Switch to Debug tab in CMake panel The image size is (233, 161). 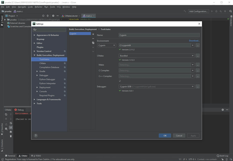pyautogui.click(x=19, y=110)
